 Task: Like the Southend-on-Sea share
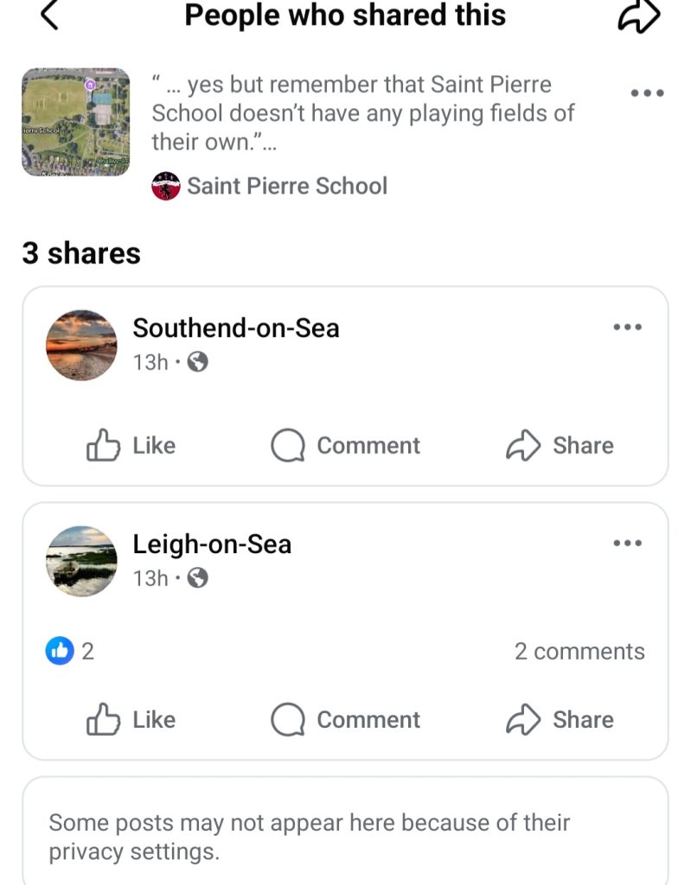point(131,445)
